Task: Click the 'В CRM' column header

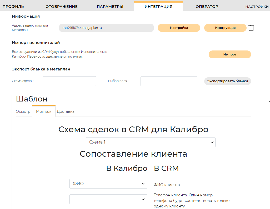Action: click(x=166, y=168)
